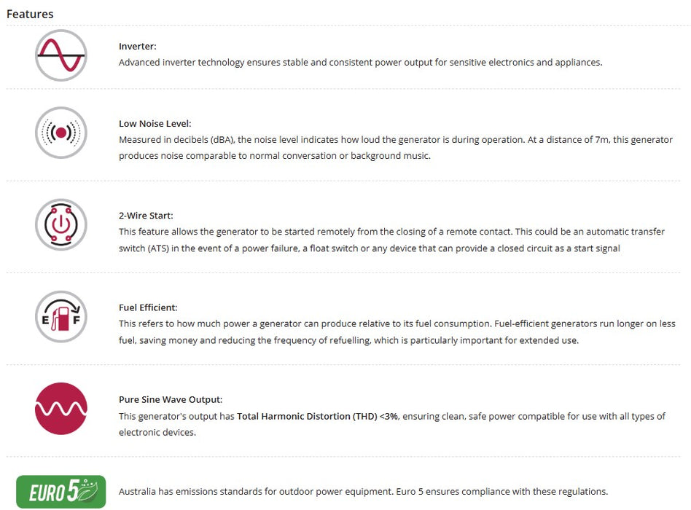The width and height of the screenshot is (691, 510).
Task: Select the "Low Noise Level:" title
Action: pyautogui.click(x=155, y=124)
